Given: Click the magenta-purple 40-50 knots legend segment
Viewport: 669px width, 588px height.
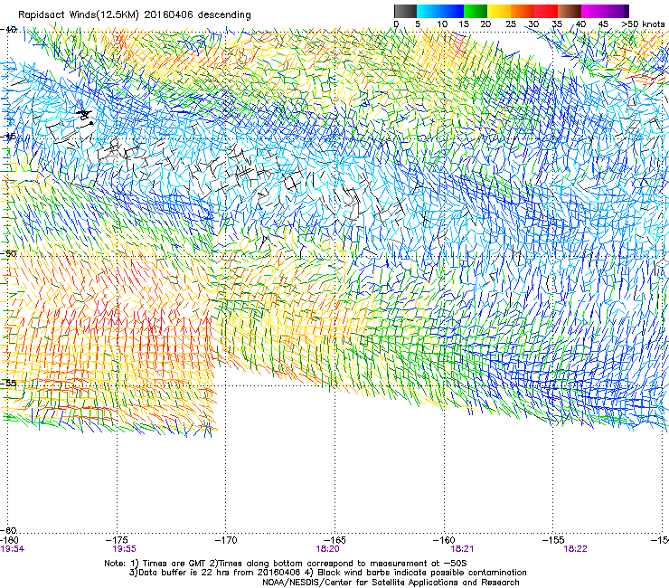Looking at the screenshot, I should click(x=605, y=11).
